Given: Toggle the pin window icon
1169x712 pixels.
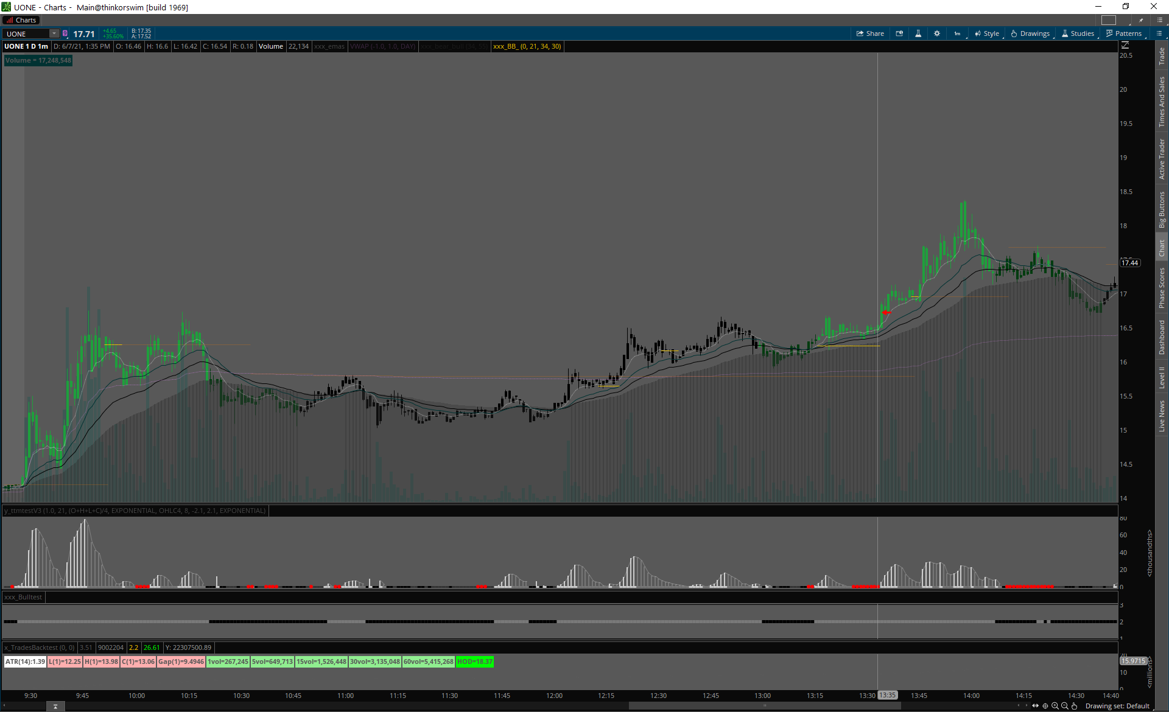Looking at the screenshot, I should tap(1141, 20).
